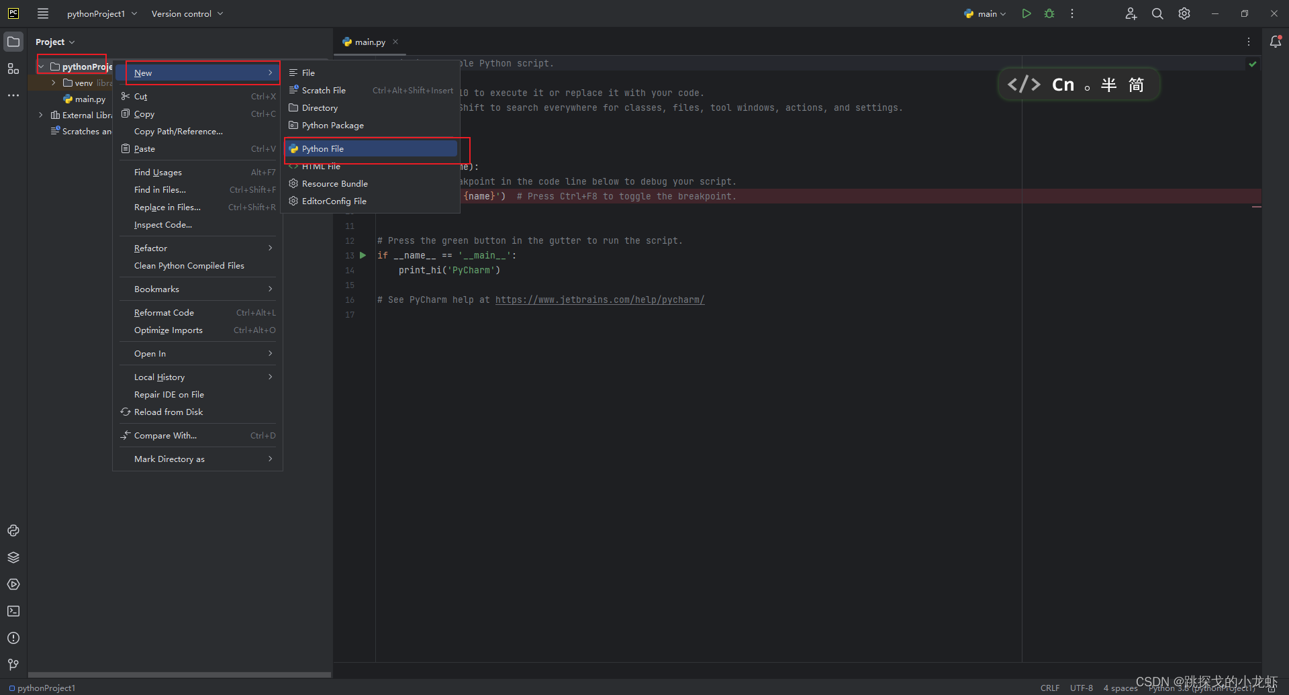This screenshot has height=695, width=1289.
Task: Expand the Refactor submenu
Action: pyautogui.click(x=197, y=248)
